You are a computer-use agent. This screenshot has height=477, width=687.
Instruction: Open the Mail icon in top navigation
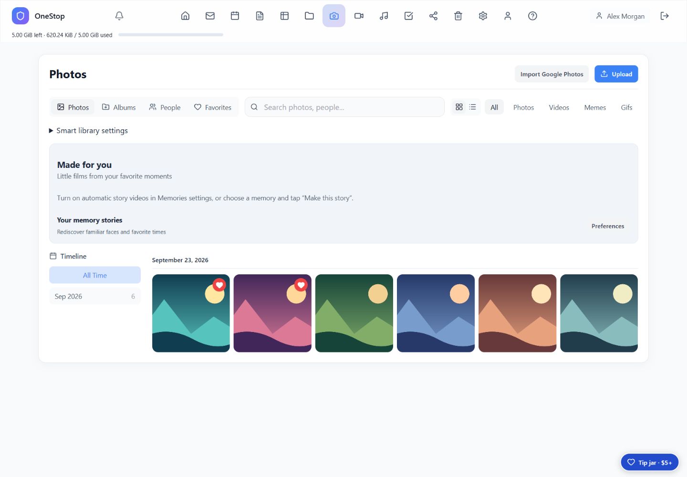point(210,16)
